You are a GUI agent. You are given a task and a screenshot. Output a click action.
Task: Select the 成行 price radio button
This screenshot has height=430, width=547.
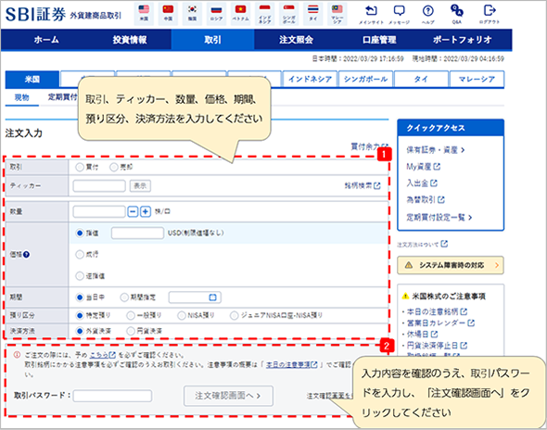click(80, 255)
